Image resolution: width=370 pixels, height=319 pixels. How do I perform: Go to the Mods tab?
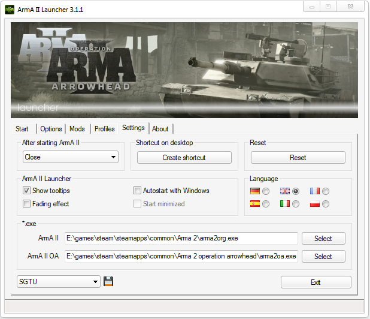click(77, 129)
